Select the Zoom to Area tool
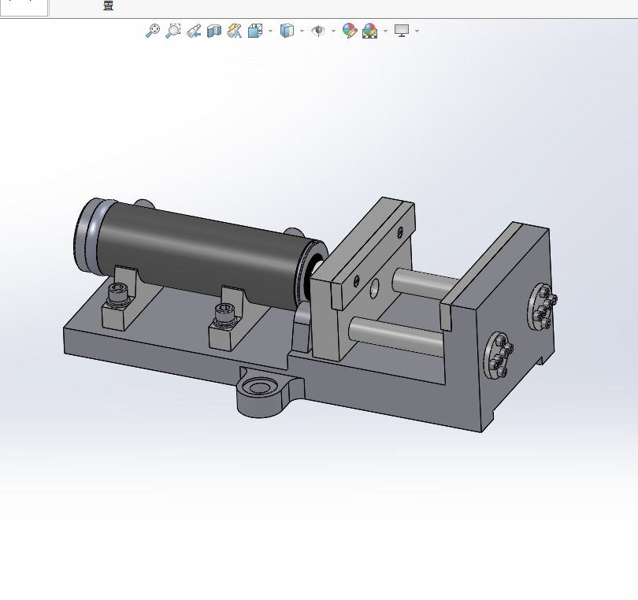638x600 pixels. [x=173, y=31]
